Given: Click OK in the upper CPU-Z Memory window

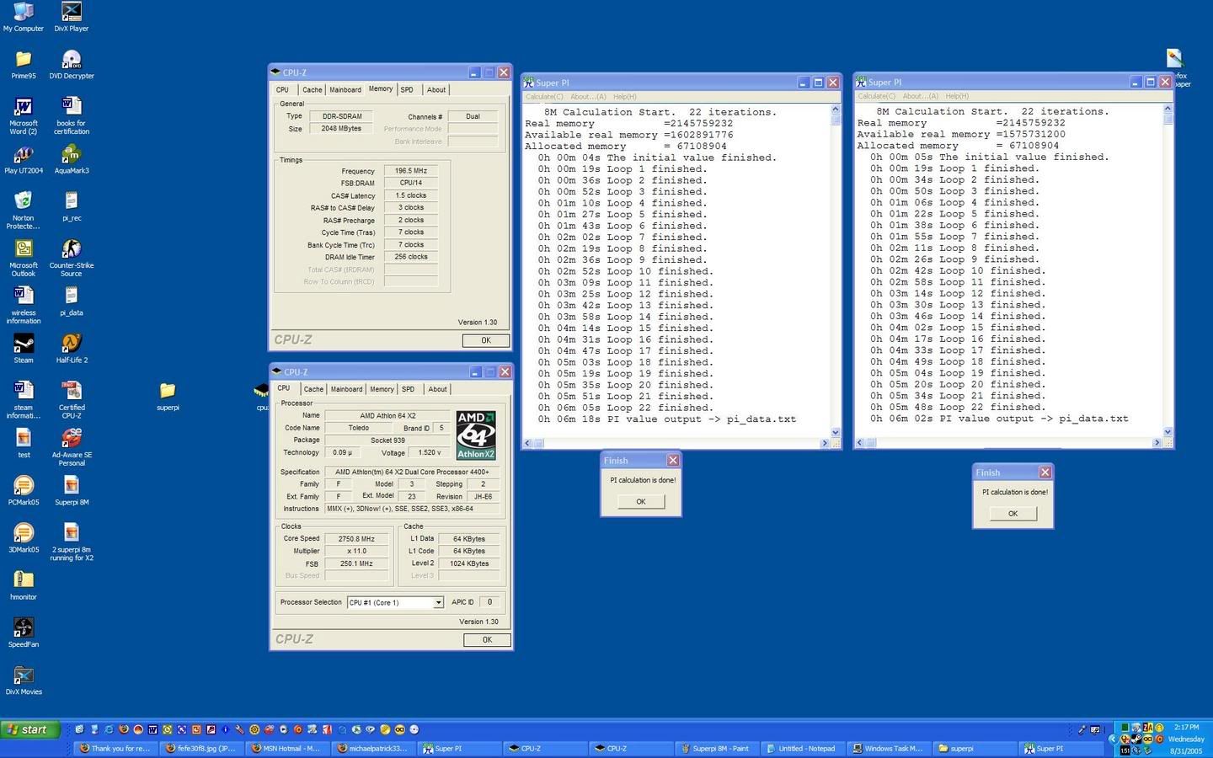Looking at the screenshot, I should click(485, 340).
